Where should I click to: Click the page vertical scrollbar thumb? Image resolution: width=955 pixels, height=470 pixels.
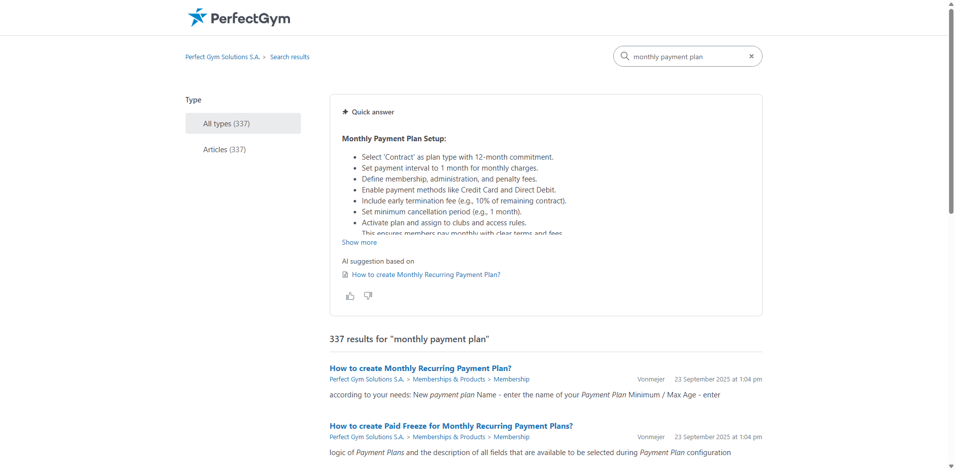tap(951, 109)
